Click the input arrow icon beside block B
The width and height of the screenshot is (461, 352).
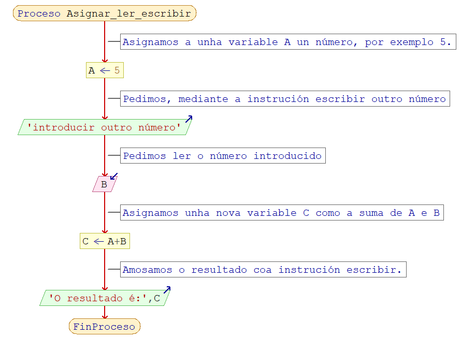[114, 177]
